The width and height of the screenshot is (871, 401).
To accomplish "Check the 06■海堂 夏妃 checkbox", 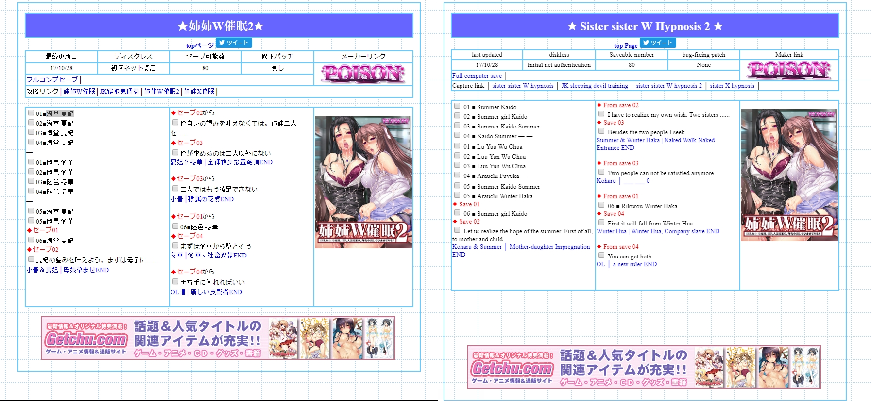I will click(x=31, y=240).
